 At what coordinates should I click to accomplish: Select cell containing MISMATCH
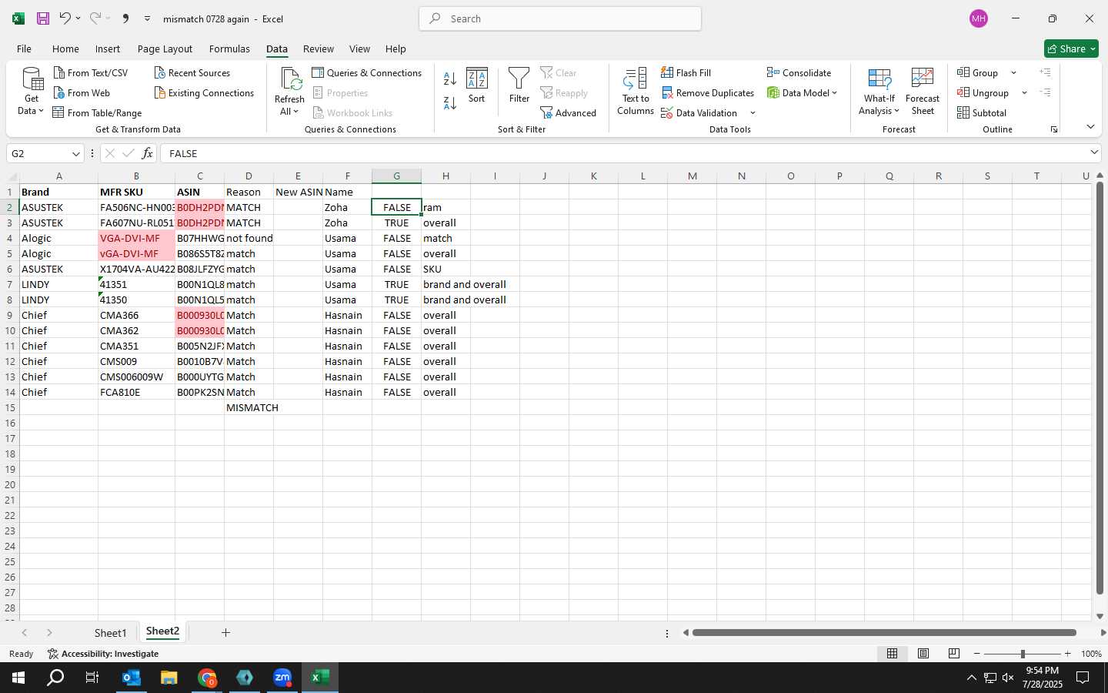249,408
